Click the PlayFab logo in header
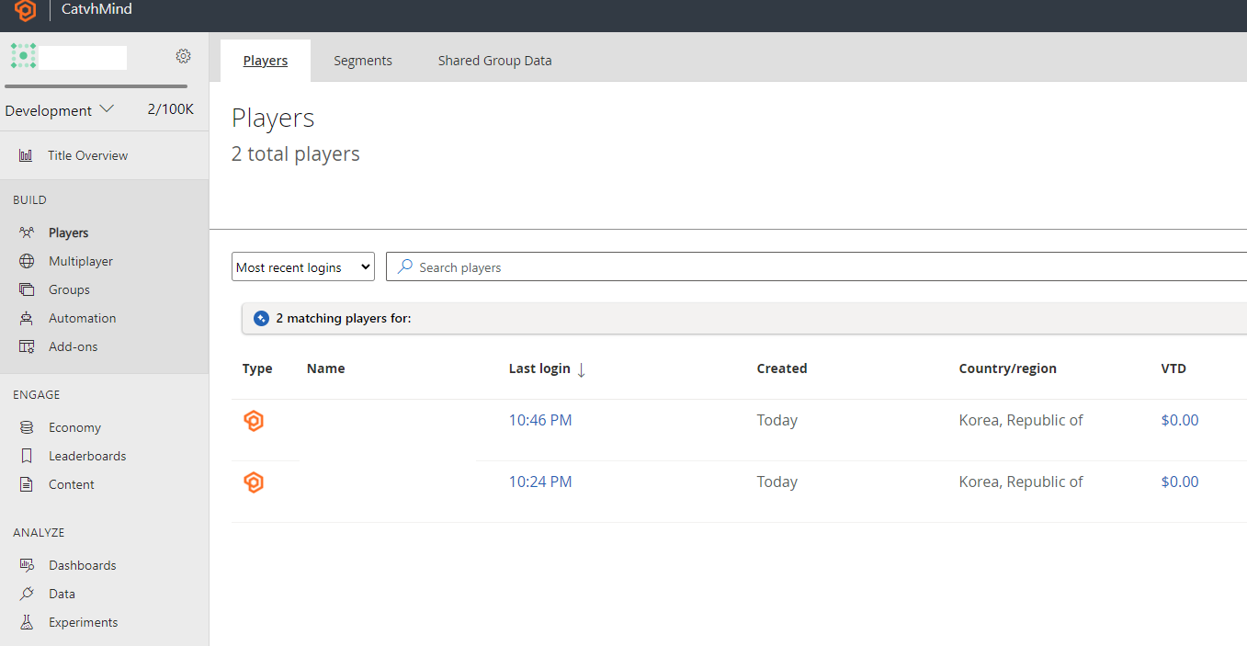The width and height of the screenshot is (1247, 646). 26,10
